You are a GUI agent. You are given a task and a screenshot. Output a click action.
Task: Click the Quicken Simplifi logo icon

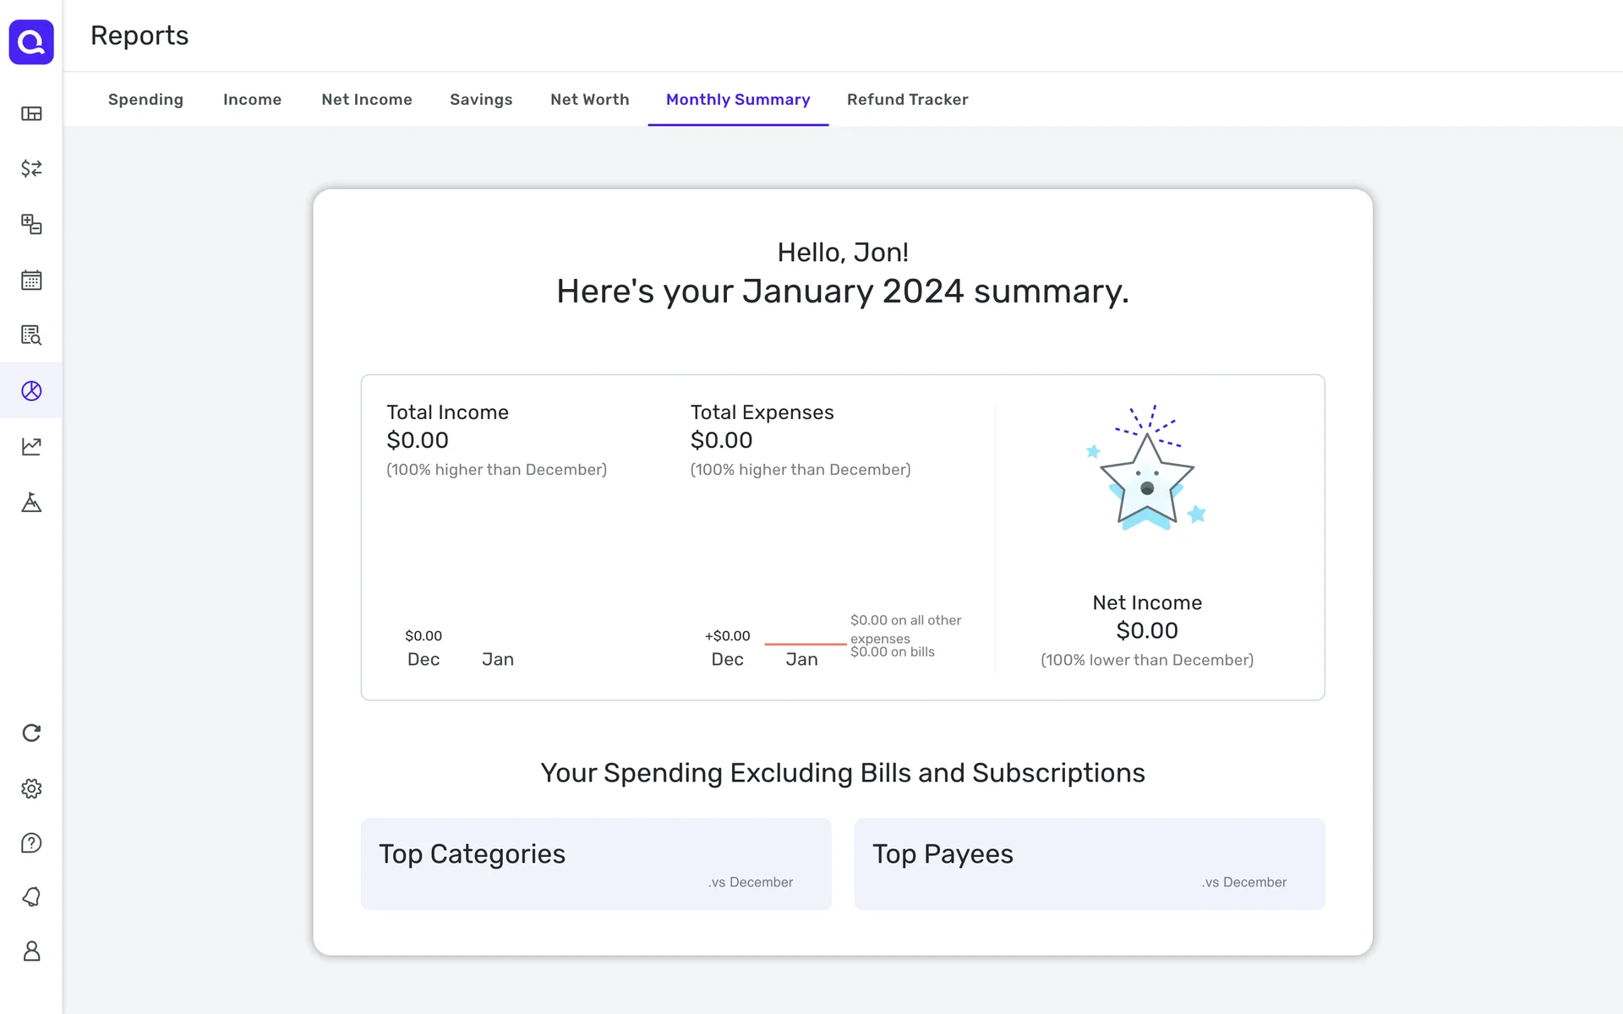(31, 41)
